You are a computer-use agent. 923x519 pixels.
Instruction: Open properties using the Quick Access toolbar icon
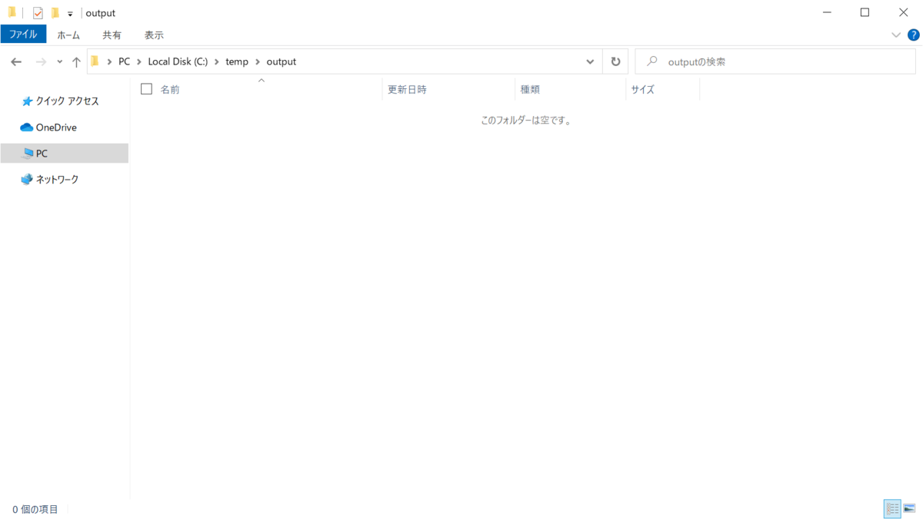tap(36, 12)
